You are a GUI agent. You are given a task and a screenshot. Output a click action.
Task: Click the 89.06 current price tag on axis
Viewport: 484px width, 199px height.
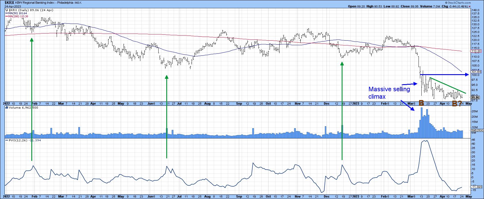pyautogui.click(x=476, y=97)
